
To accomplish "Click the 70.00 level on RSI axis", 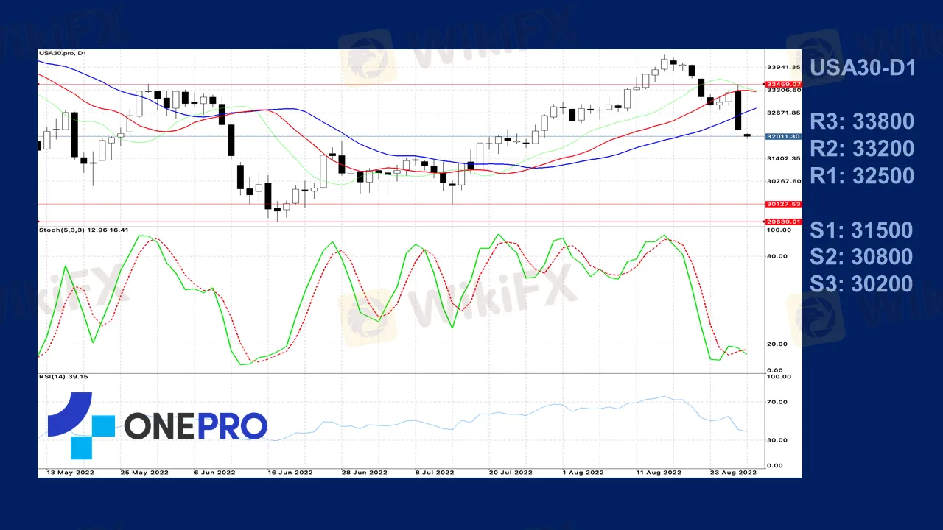I will pyautogui.click(x=779, y=402).
